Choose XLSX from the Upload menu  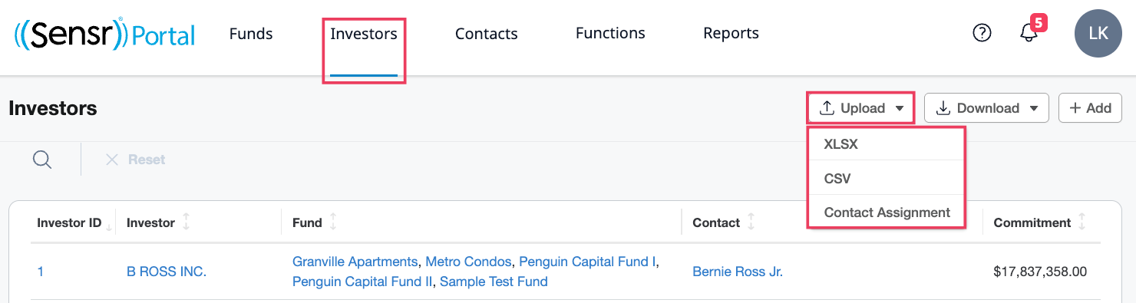point(886,144)
